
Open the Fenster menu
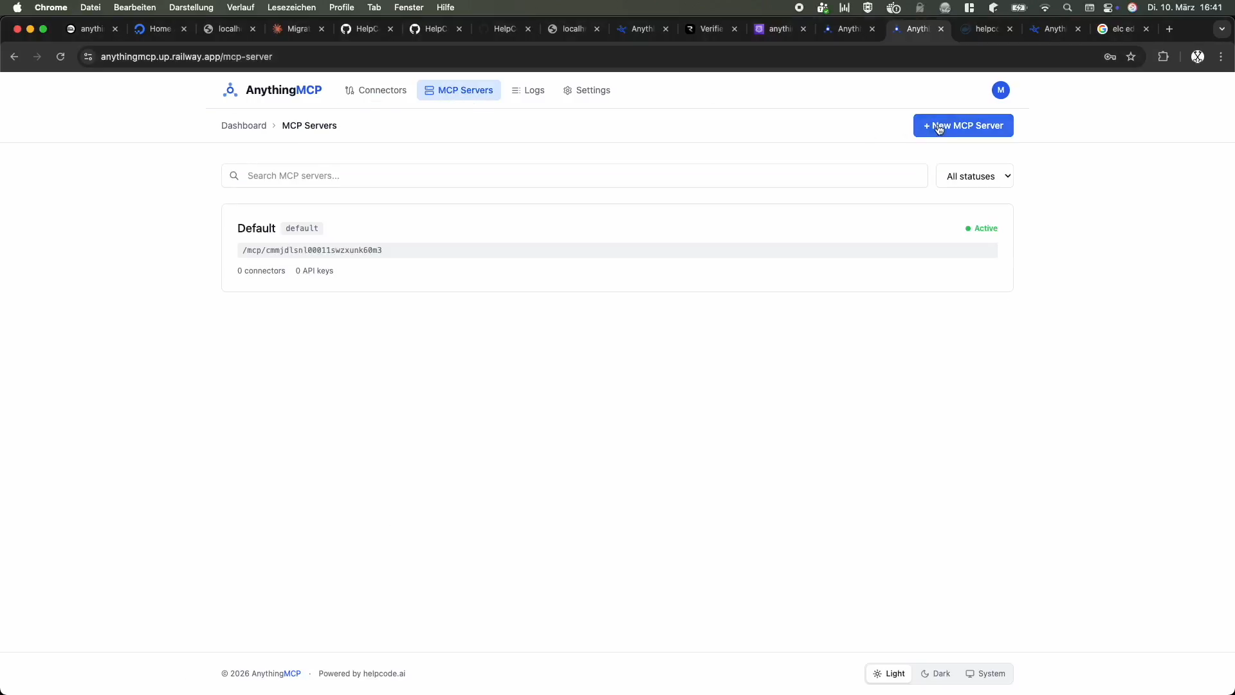[409, 8]
